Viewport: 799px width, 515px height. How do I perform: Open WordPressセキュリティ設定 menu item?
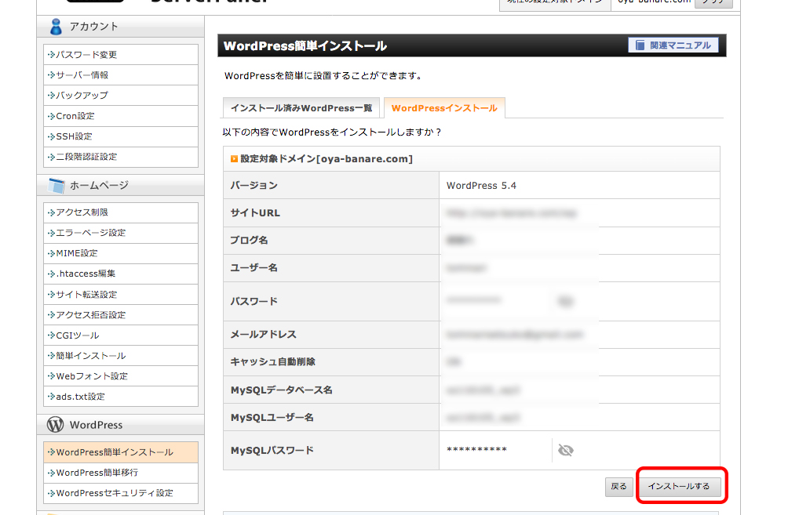(121, 493)
